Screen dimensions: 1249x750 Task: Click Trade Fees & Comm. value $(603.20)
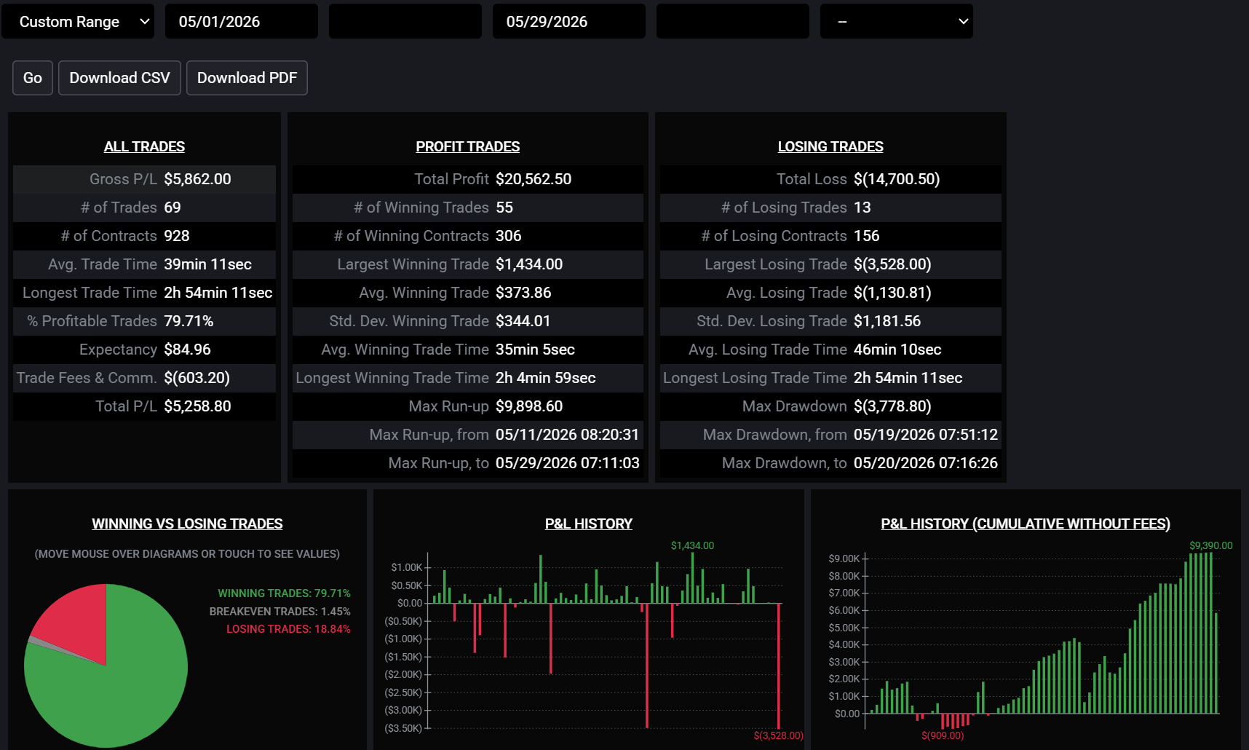click(197, 378)
